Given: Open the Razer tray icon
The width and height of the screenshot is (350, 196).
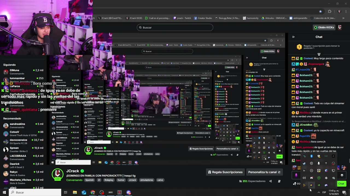Looking at the screenshot, I should click(x=319, y=178).
